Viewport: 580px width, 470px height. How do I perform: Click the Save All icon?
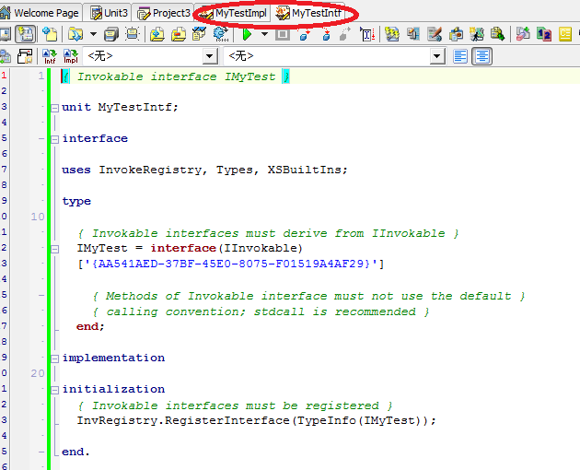pos(111,34)
